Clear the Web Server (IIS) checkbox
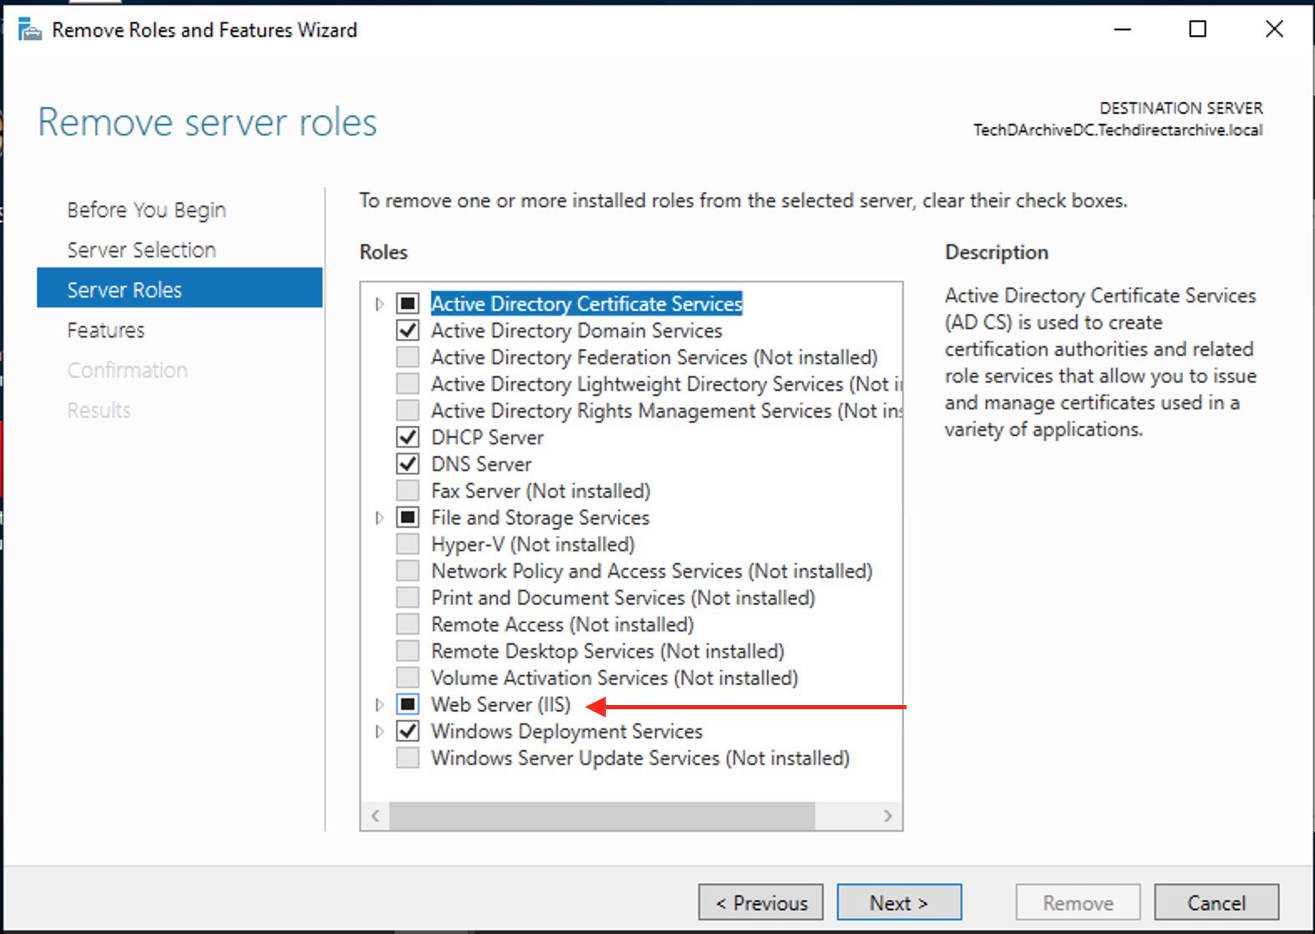1315x934 pixels. (x=408, y=704)
